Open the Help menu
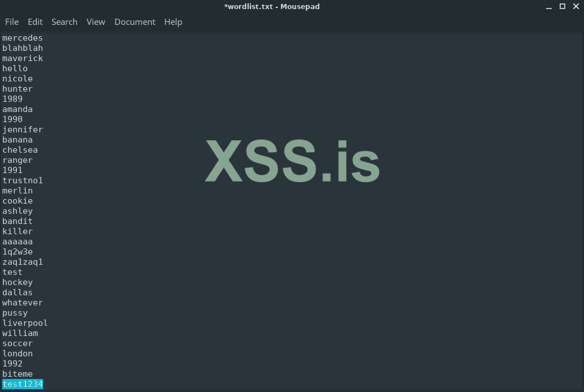Viewport: 584px width, 392px height. point(173,22)
